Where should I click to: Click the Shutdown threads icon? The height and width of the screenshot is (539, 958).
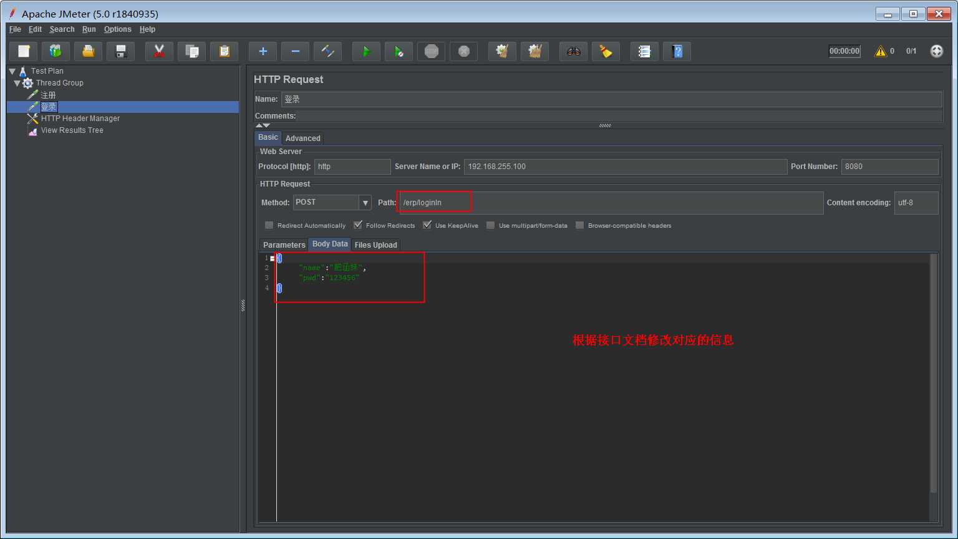coord(464,51)
